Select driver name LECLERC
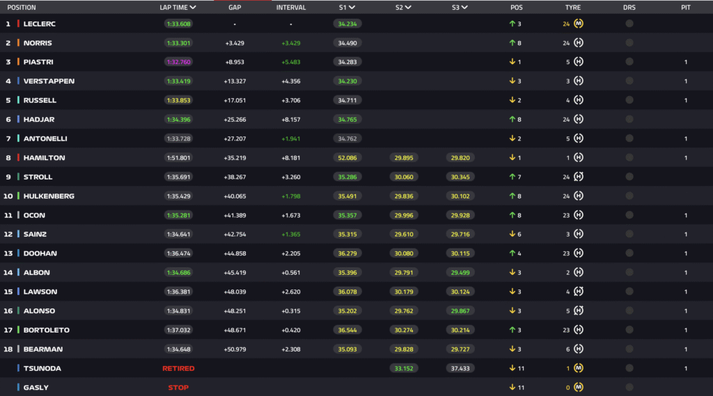The height and width of the screenshot is (396, 713). [x=40, y=24]
